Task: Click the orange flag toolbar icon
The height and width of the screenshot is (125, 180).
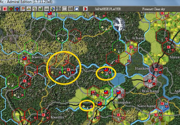Action: [23, 9]
